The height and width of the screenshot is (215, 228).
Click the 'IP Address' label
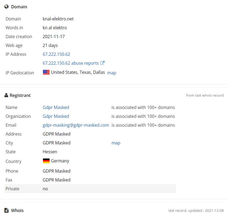[x=16, y=54]
